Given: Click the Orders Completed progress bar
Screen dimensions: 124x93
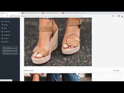Looking at the screenshot, I should pyautogui.click(x=10, y=48).
